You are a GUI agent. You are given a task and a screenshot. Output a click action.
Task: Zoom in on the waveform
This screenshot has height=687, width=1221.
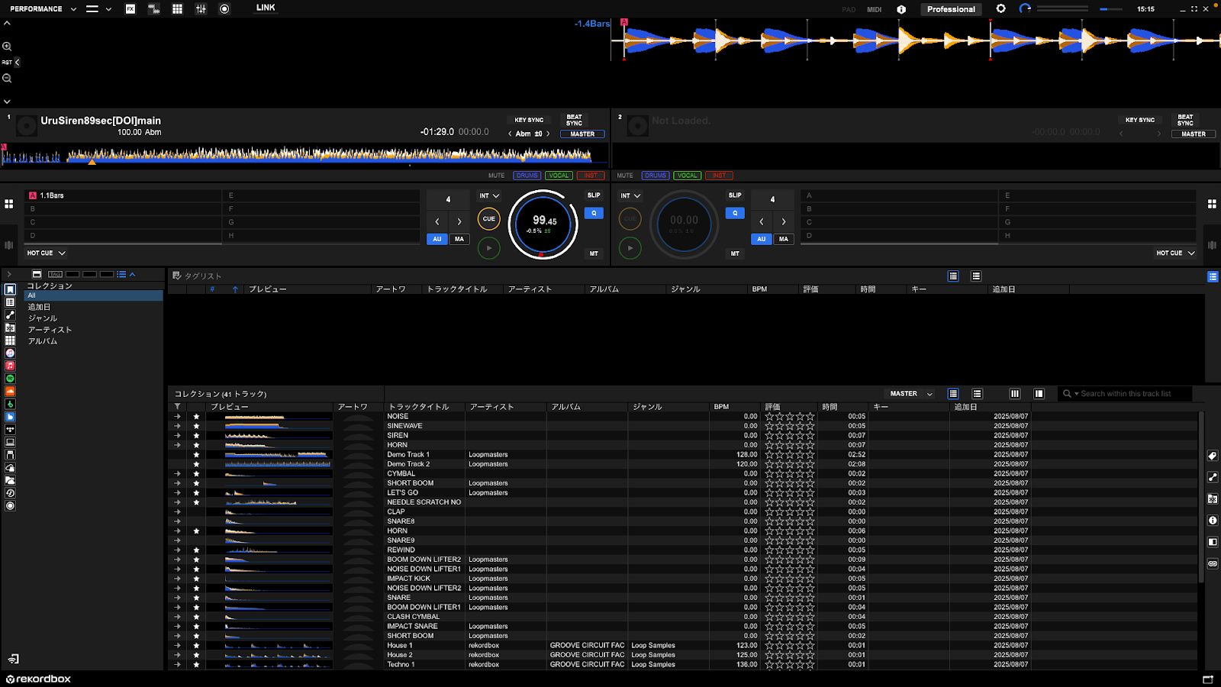pos(7,47)
